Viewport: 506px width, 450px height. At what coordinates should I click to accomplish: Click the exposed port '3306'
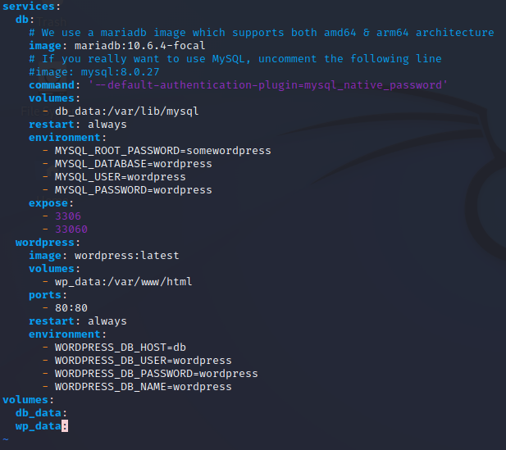[68, 216]
